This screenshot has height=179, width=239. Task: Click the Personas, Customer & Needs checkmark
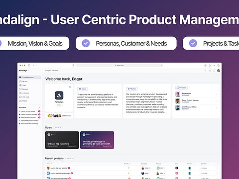[x=86, y=43]
